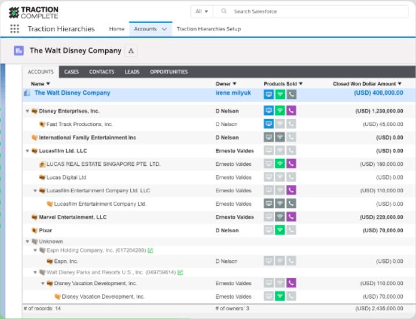Click the Traction Complete logo

coord(34,13)
